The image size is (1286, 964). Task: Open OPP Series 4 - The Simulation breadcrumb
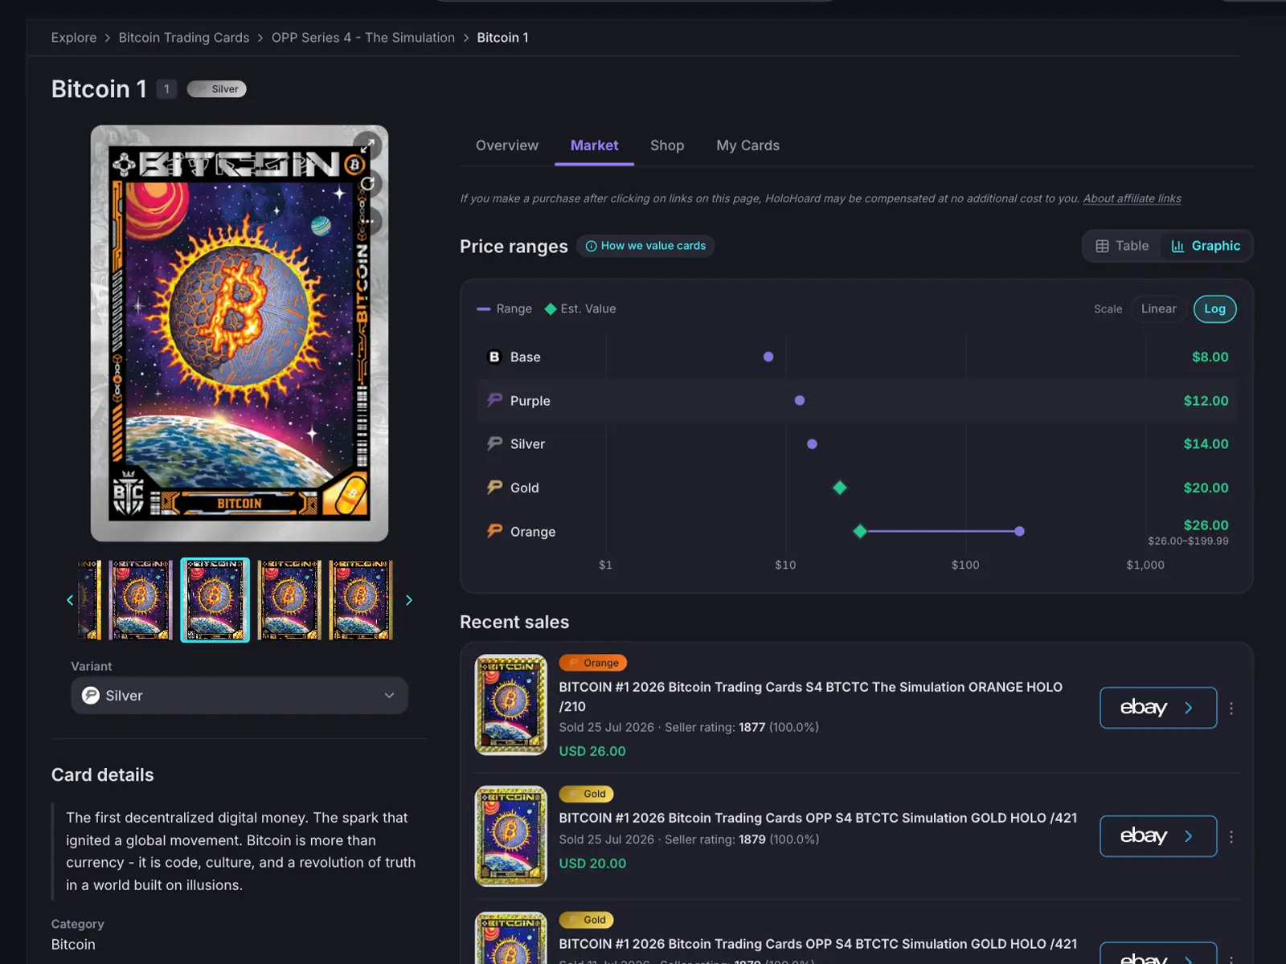[x=363, y=38]
